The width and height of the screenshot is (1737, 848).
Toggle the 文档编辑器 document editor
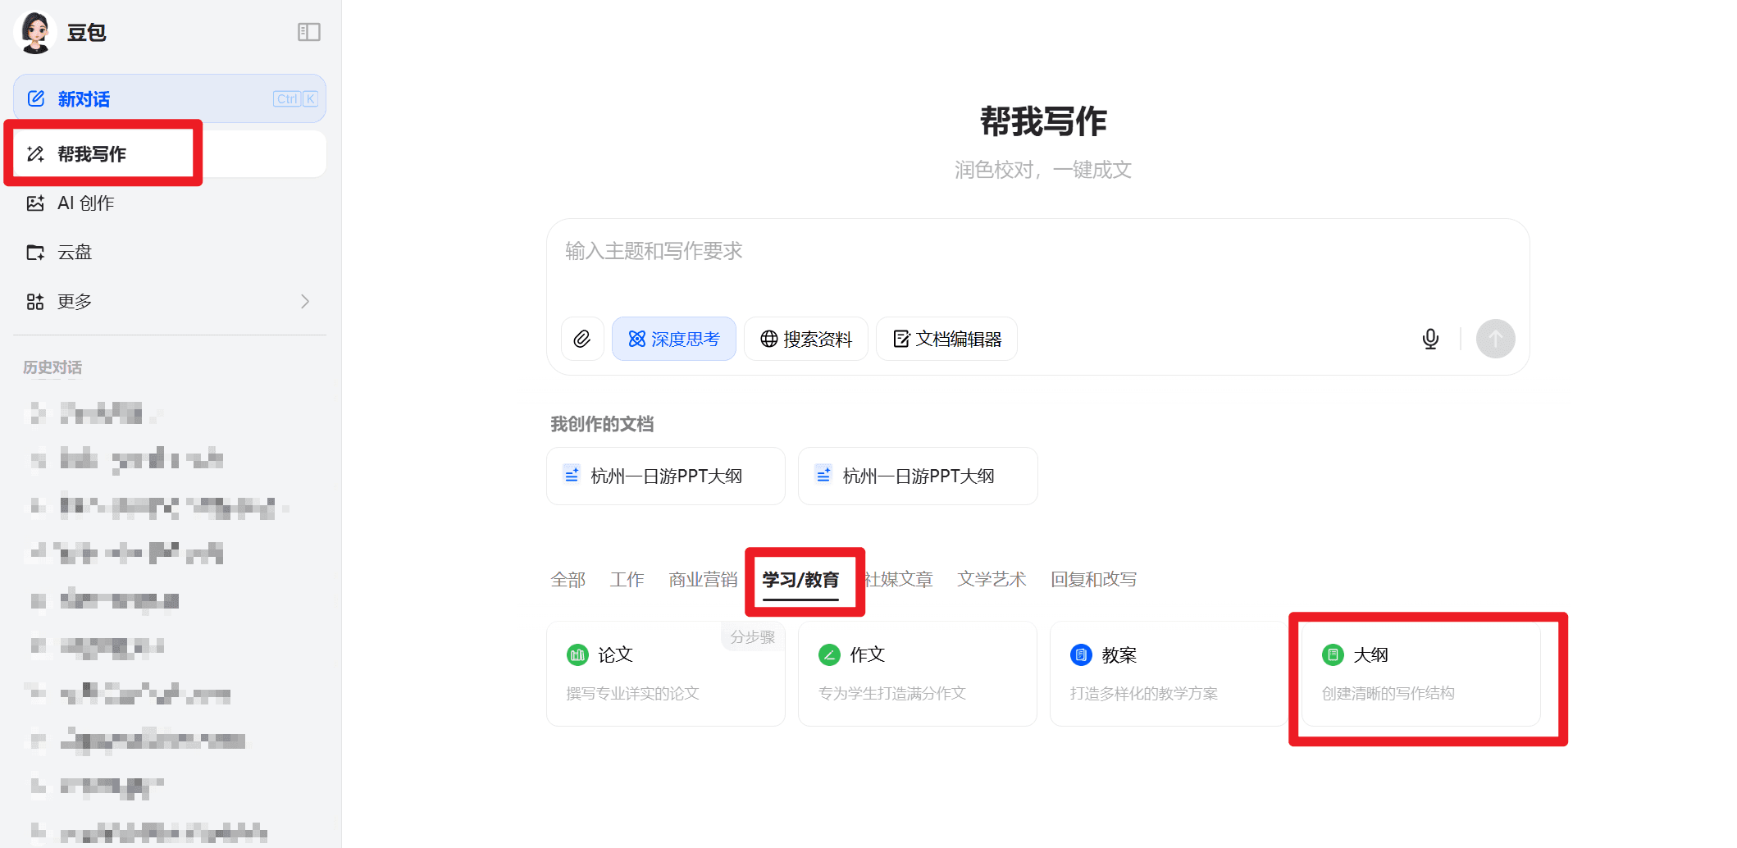pyautogui.click(x=946, y=339)
